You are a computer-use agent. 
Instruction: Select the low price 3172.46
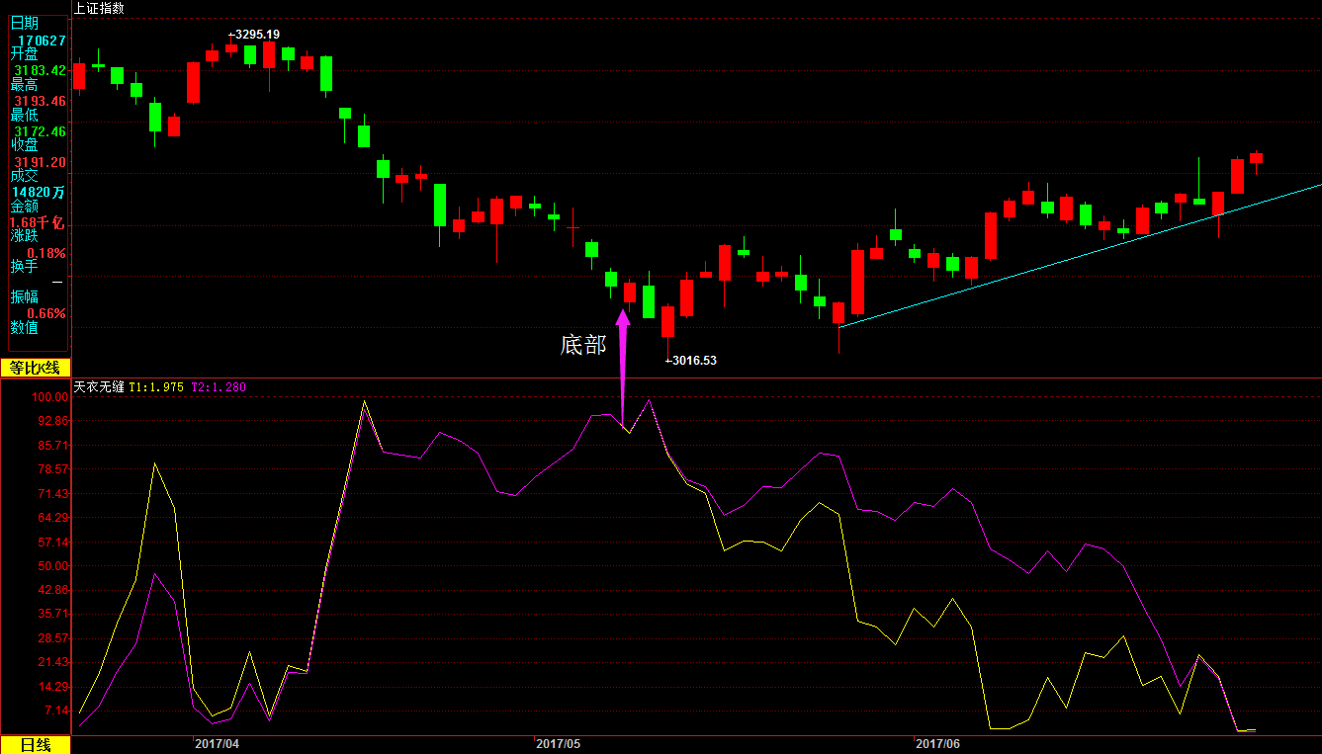(40, 131)
